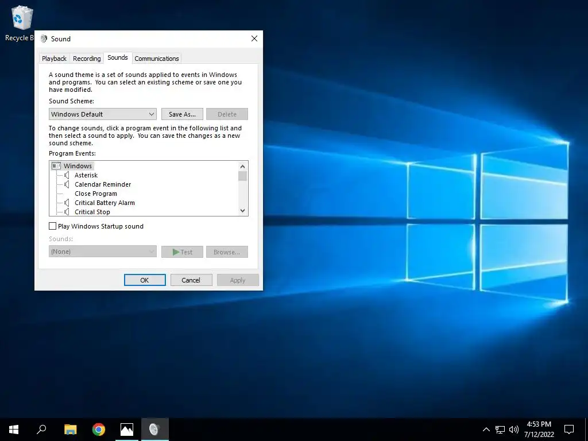Open taskbar search magnifier

click(x=41, y=430)
